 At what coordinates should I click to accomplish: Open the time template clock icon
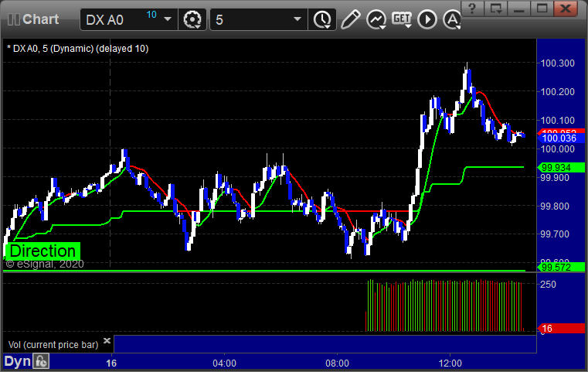pos(322,19)
